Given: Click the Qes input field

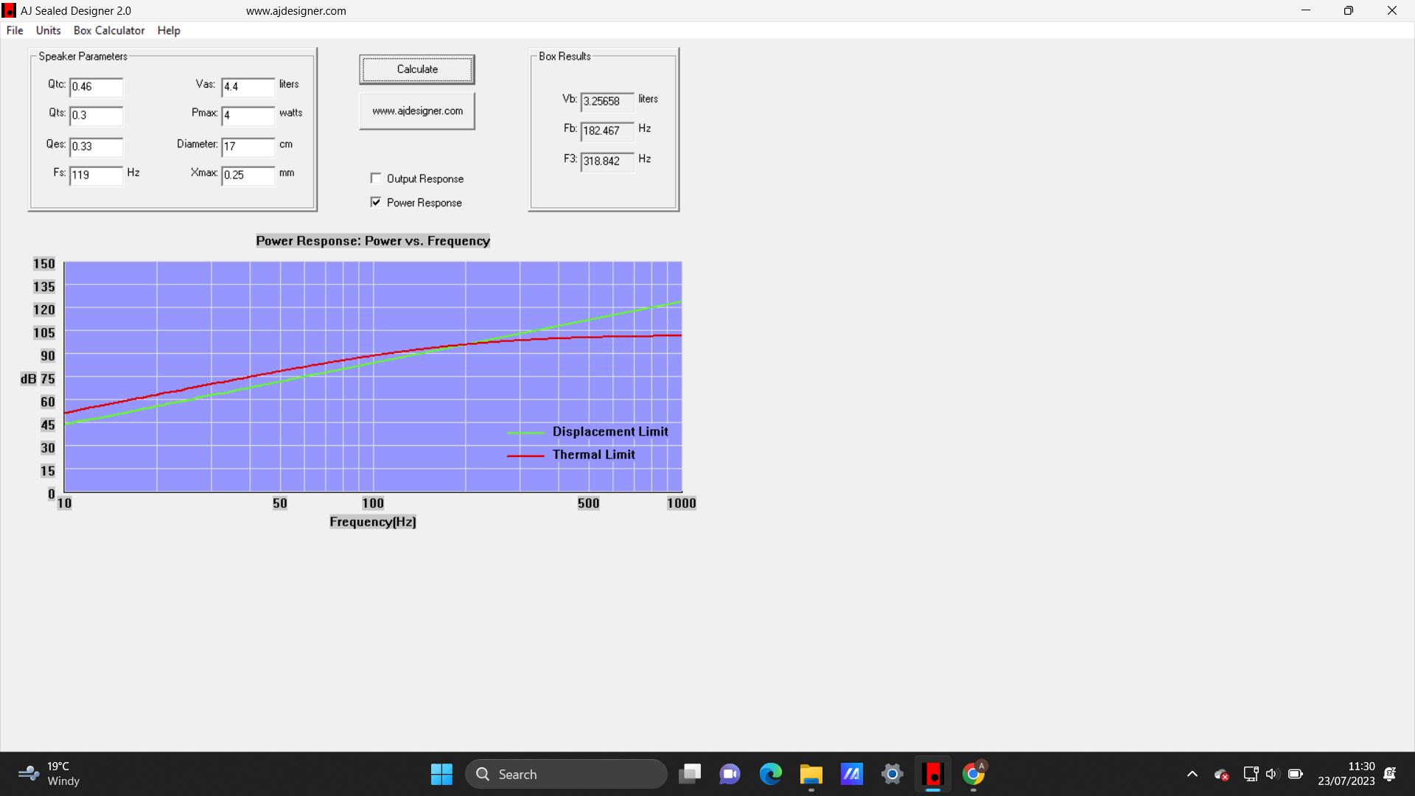Looking at the screenshot, I should 97,147.
